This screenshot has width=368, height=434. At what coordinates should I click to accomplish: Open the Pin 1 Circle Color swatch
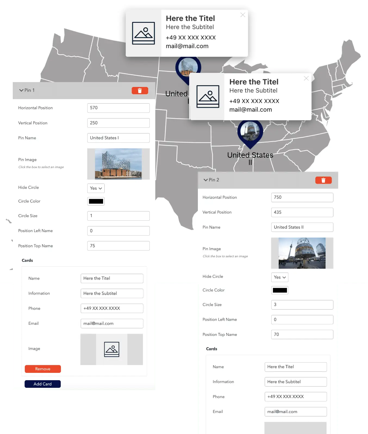[96, 201]
